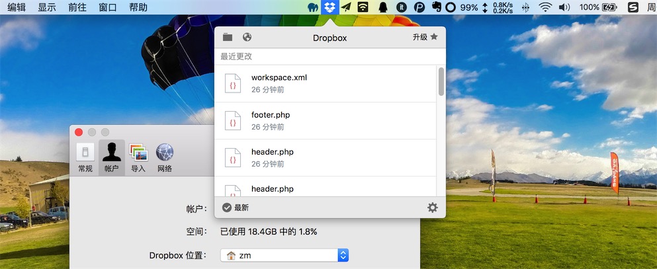Click the 最新 sync checkmark icon
The height and width of the screenshot is (269, 657).
coord(227,208)
